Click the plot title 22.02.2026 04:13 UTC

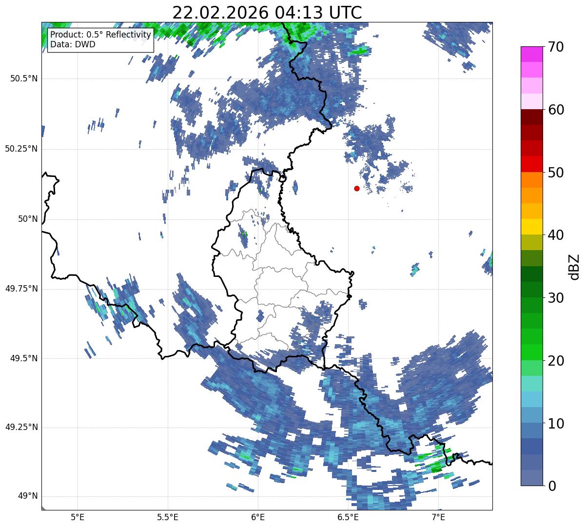(267, 12)
